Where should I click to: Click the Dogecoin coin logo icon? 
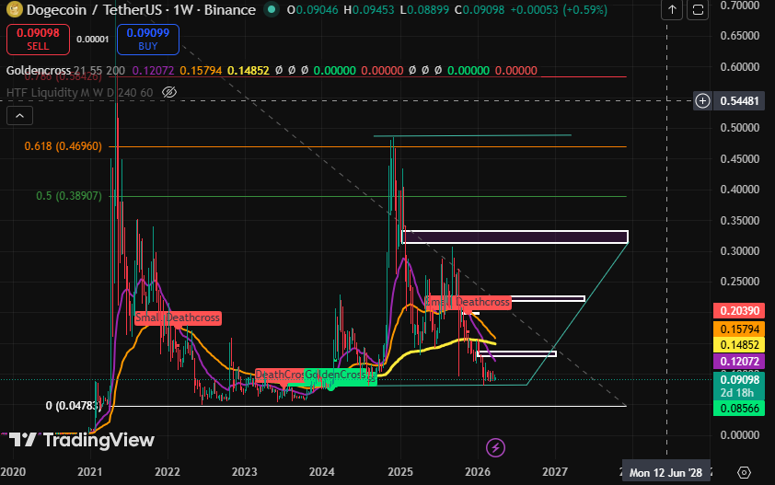pyautogui.click(x=14, y=9)
